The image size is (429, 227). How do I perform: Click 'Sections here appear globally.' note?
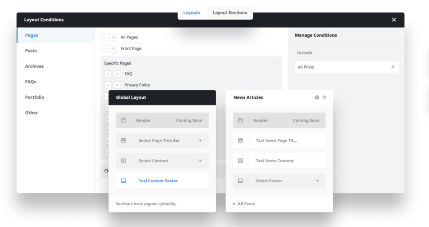[x=146, y=204]
